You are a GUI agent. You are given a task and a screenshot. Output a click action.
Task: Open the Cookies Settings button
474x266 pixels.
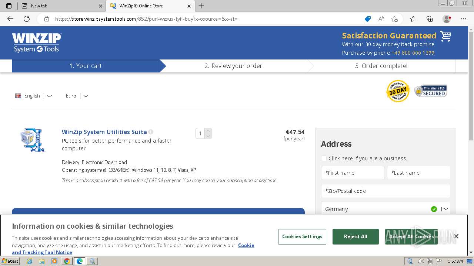click(x=302, y=236)
